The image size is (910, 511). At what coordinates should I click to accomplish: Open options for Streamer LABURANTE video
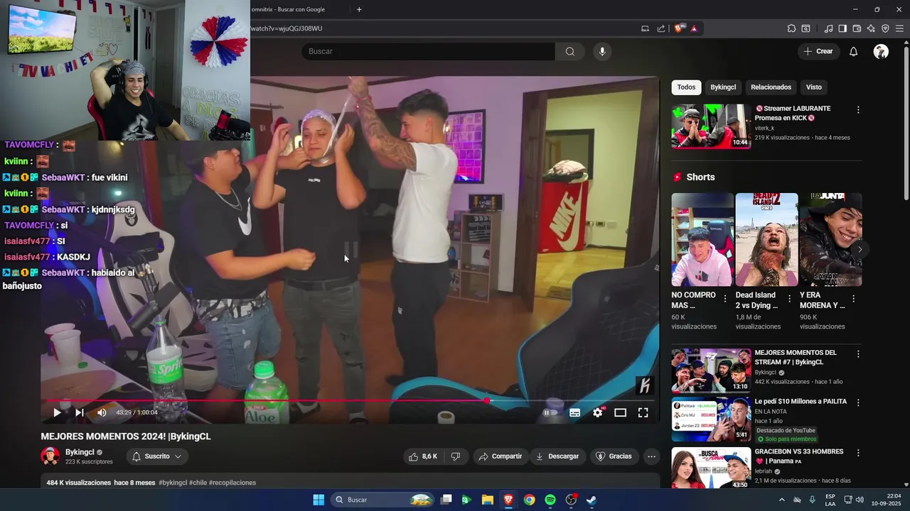(858, 110)
